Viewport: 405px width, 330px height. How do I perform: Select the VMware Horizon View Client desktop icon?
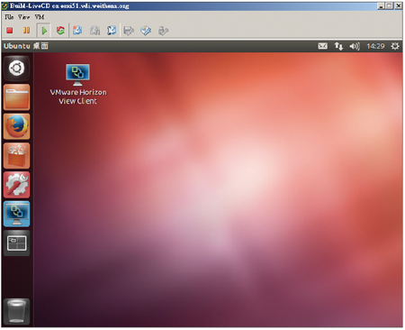(x=78, y=84)
